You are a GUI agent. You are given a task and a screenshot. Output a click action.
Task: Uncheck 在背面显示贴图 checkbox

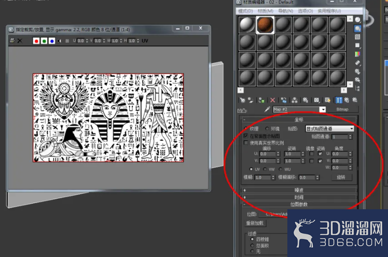coord(246,136)
